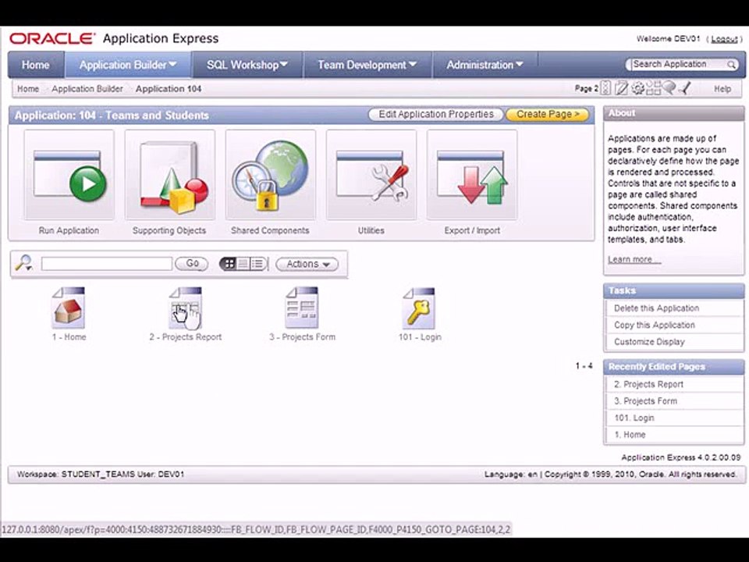Click the developer comment speech bubble icon
This screenshot has width=749, height=562.
coord(669,87)
